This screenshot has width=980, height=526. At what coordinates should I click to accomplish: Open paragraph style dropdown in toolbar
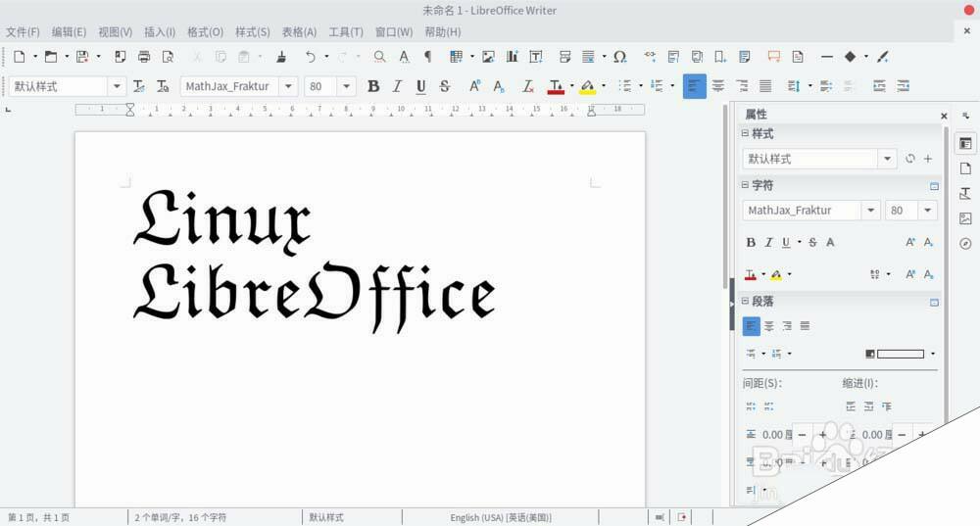117,86
